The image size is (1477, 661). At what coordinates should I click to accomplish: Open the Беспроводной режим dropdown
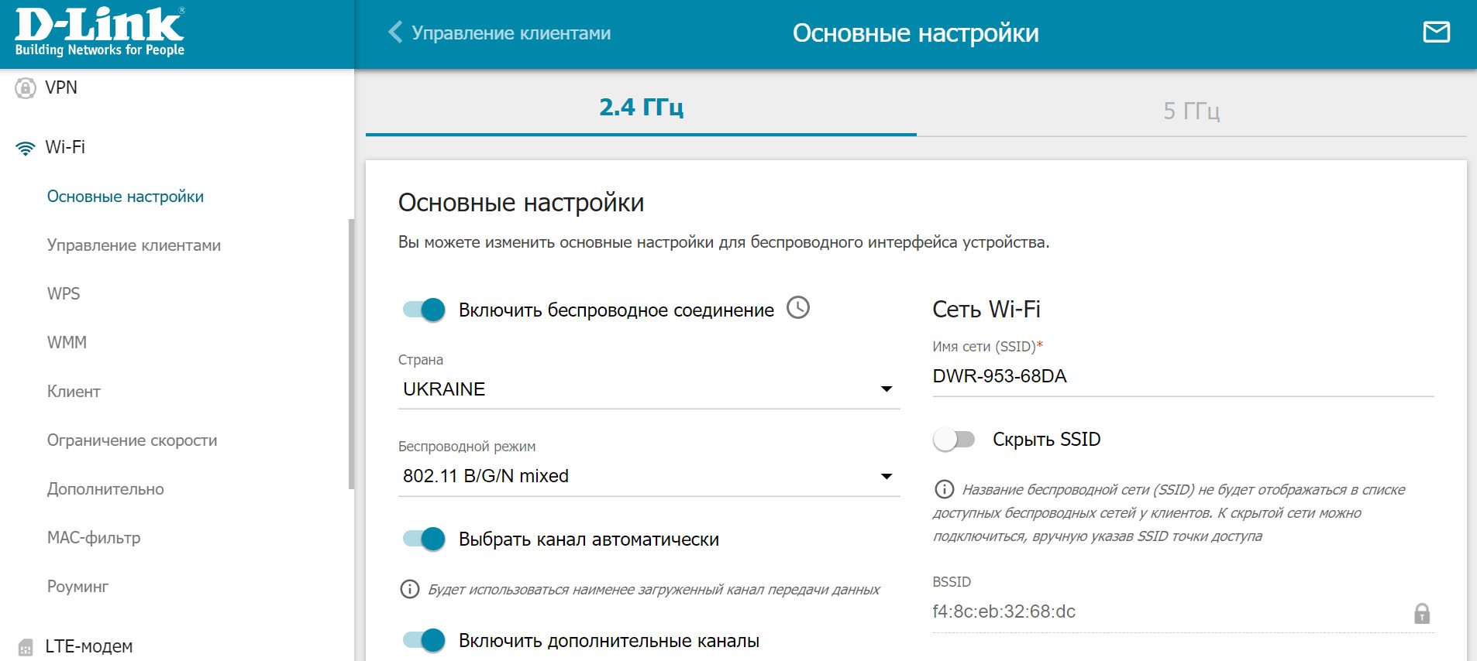[x=649, y=476]
